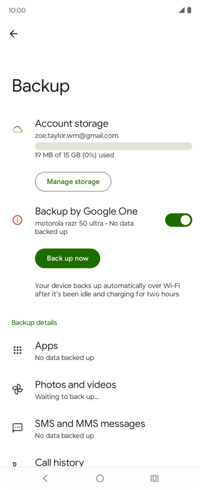Open Photos and videos backup details
The image size is (200, 490).
click(100, 390)
